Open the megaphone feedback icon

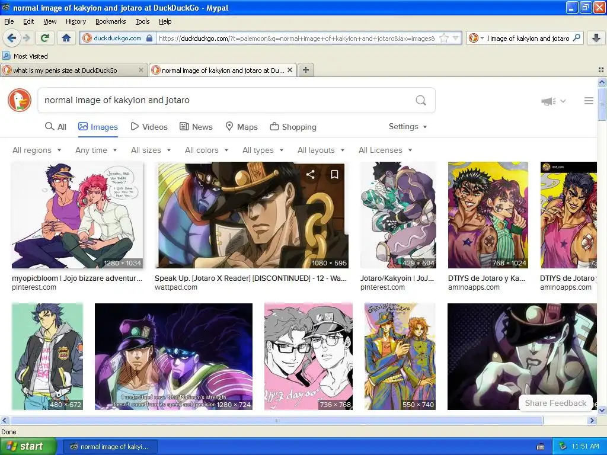pyautogui.click(x=548, y=101)
